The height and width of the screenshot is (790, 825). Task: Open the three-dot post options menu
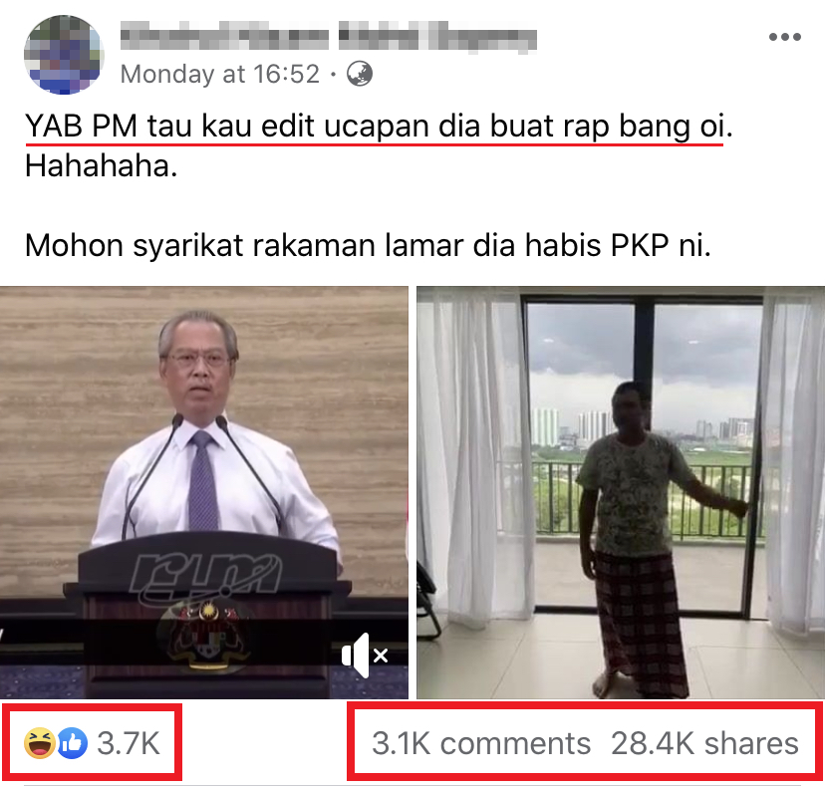[x=784, y=37]
